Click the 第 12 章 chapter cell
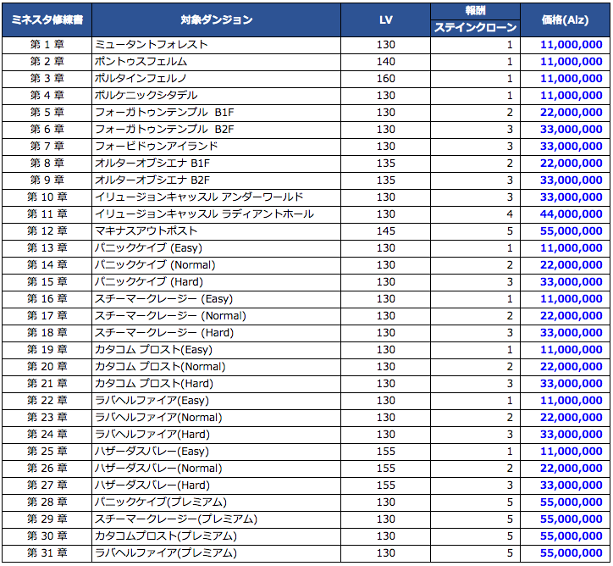The width and height of the screenshot is (613, 566). (x=47, y=231)
